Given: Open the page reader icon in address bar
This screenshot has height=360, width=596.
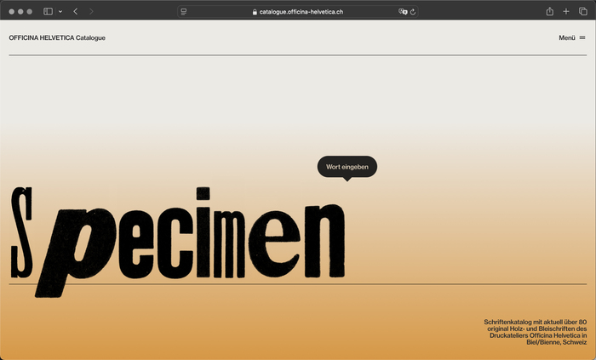Looking at the screenshot, I should [184, 12].
